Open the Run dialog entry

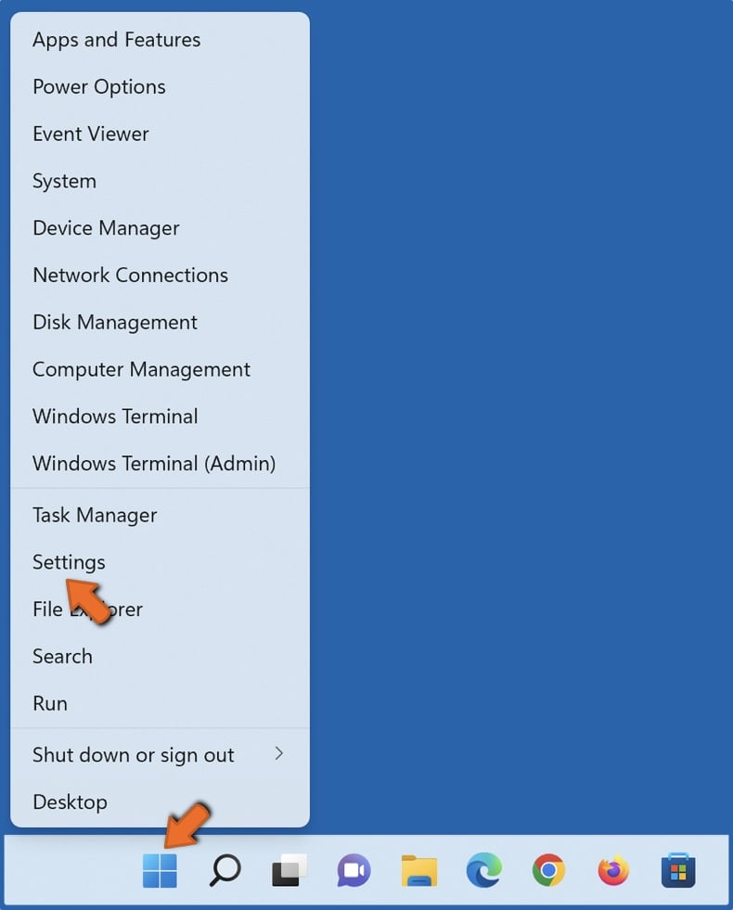coord(49,703)
